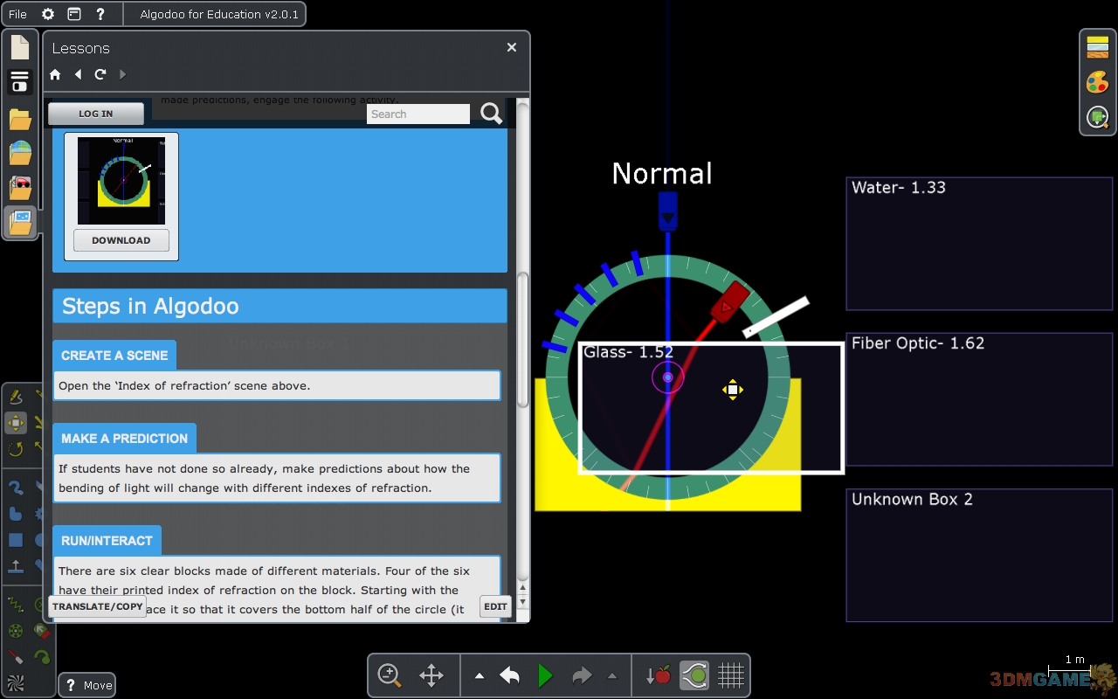This screenshot has height=699, width=1118.
Task: Click the Zoom tool magnifier
Action: (x=389, y=675)
